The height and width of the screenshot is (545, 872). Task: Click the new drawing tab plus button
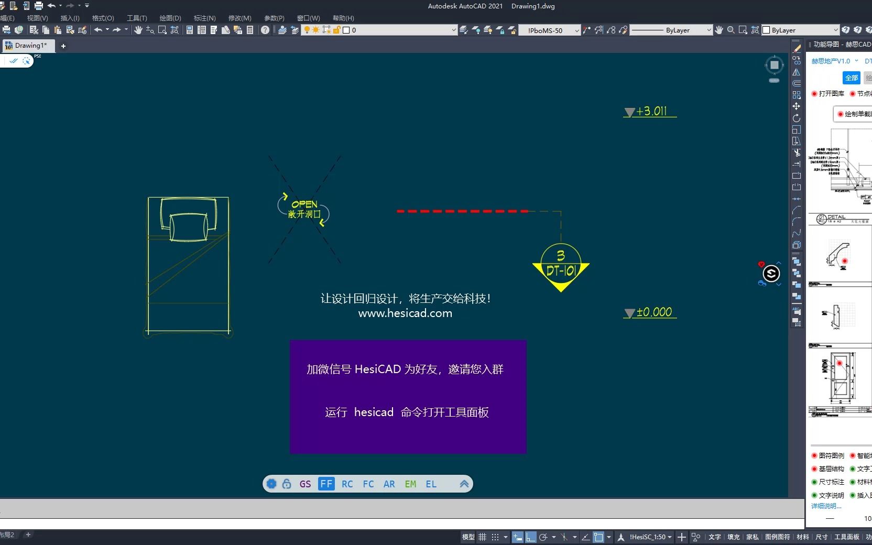point(63,46)
